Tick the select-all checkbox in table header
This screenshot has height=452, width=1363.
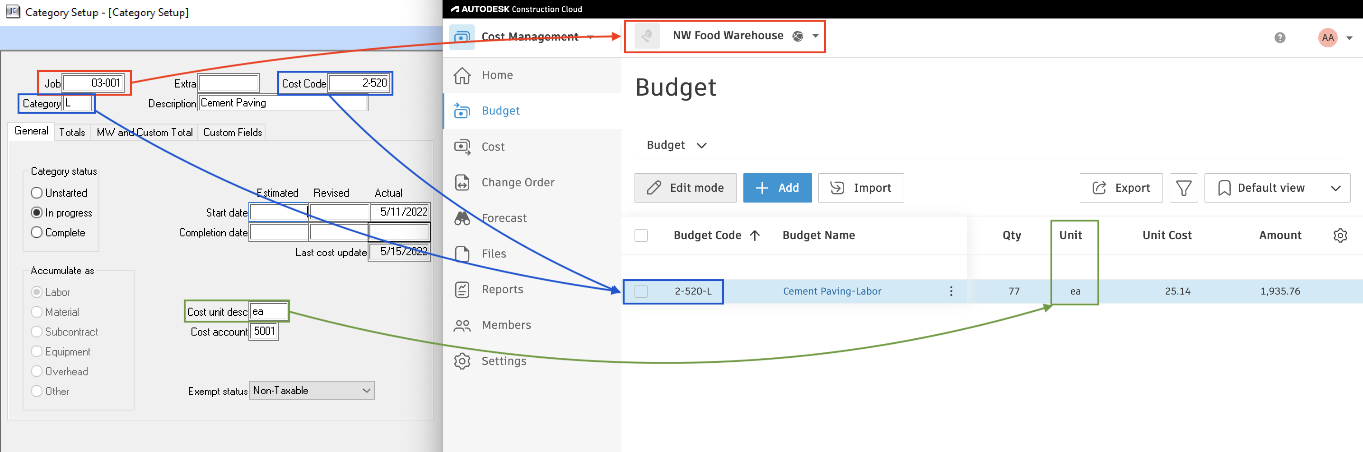click(641, 235)
